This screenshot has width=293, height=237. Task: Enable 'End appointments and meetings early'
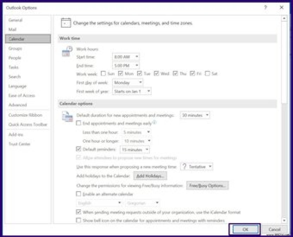[78, 123]
